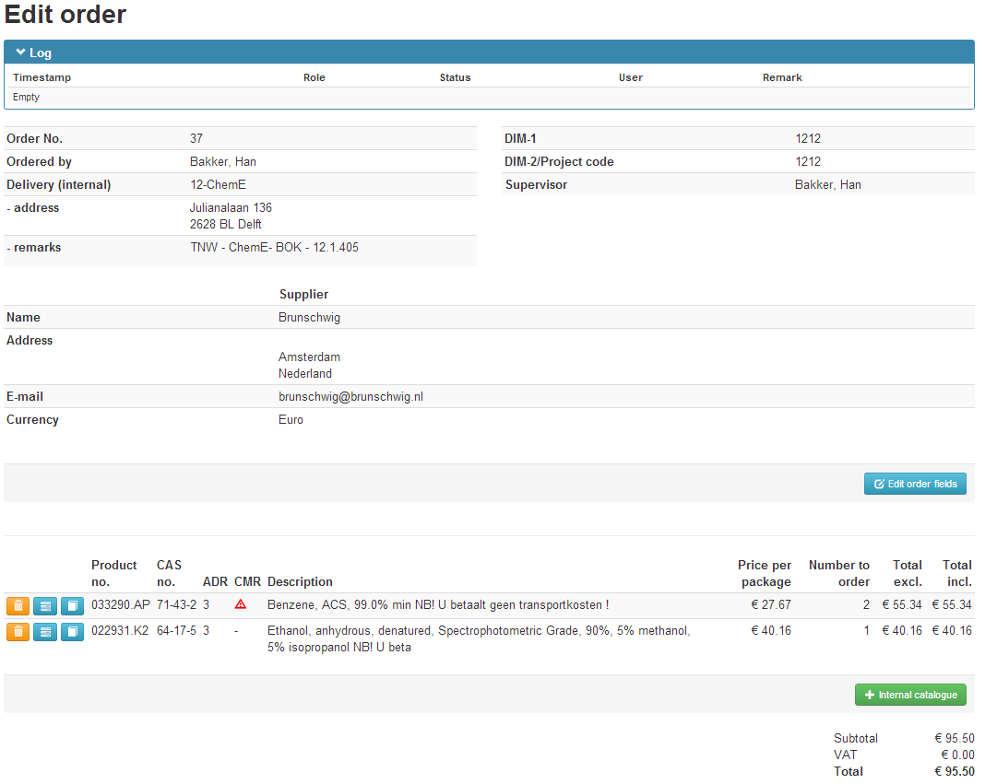
Task: Click the Role column header in Log
Action: 314,77
